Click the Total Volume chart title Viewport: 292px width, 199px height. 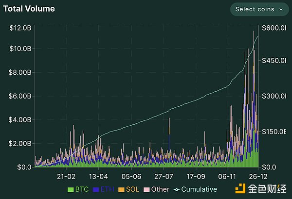[29, 9]
